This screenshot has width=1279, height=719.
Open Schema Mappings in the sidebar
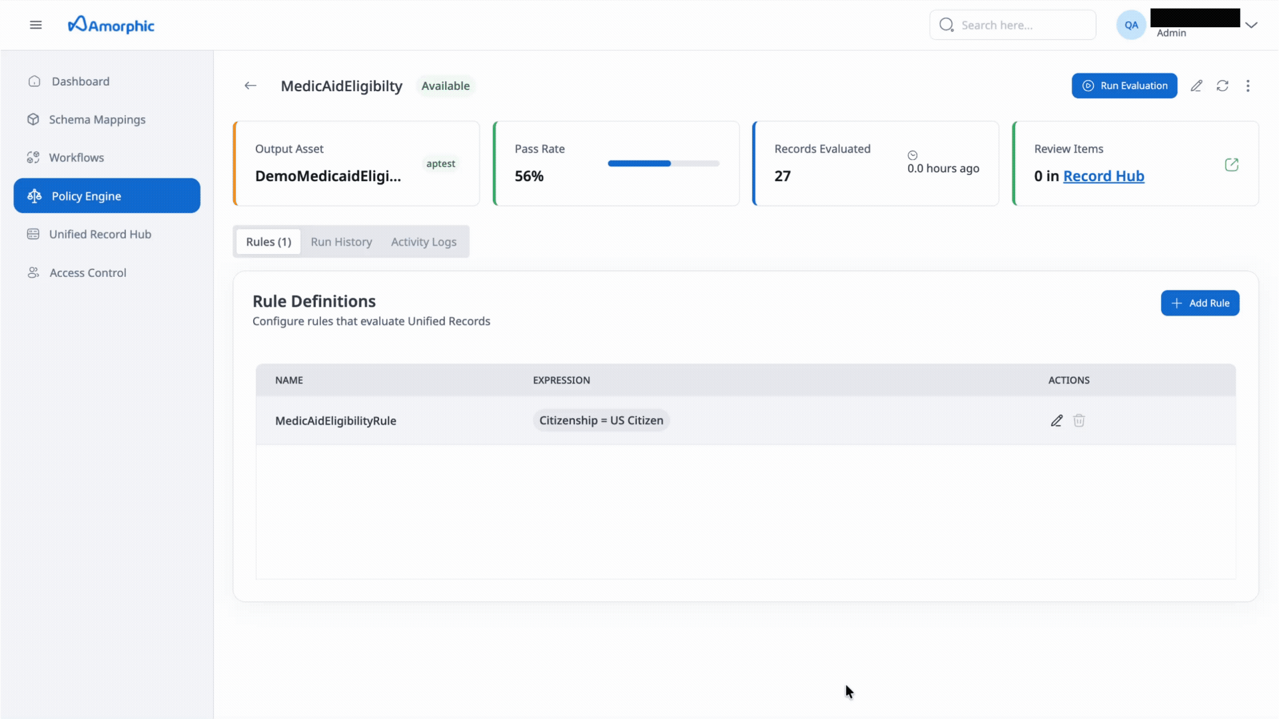tap(97, 120)
